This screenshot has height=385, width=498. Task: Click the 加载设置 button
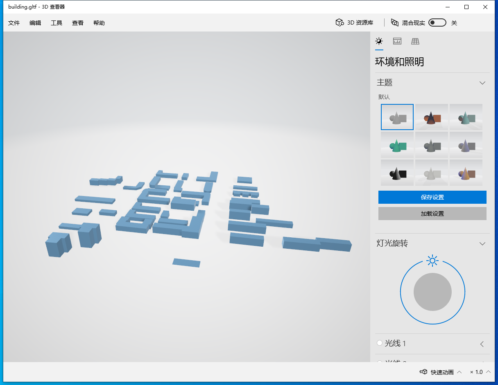(x=432, y=213)
